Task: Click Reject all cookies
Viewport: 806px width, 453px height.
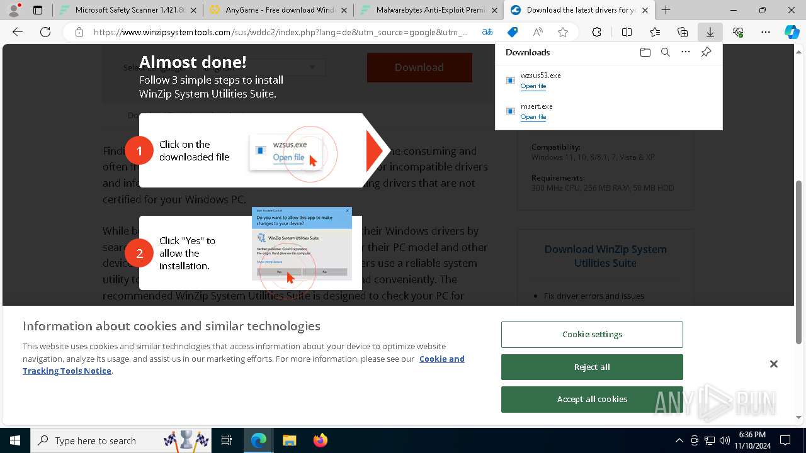Action: click(592, 367)
